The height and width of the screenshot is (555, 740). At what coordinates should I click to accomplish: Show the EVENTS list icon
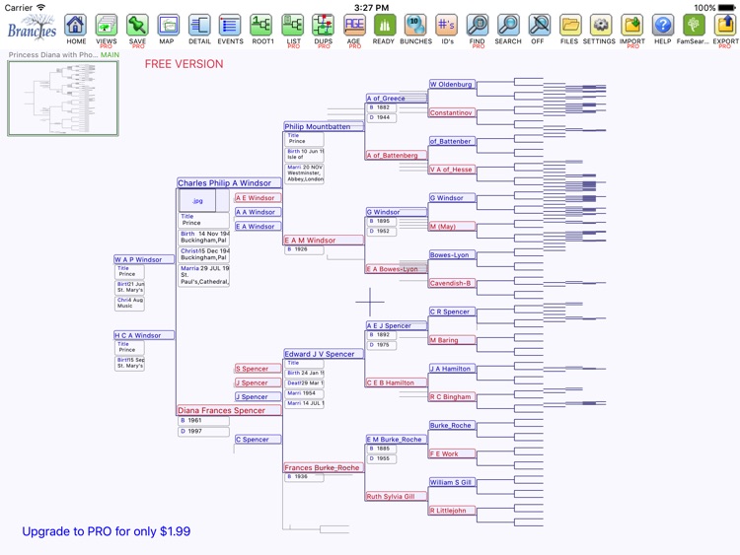coord(230,26)
